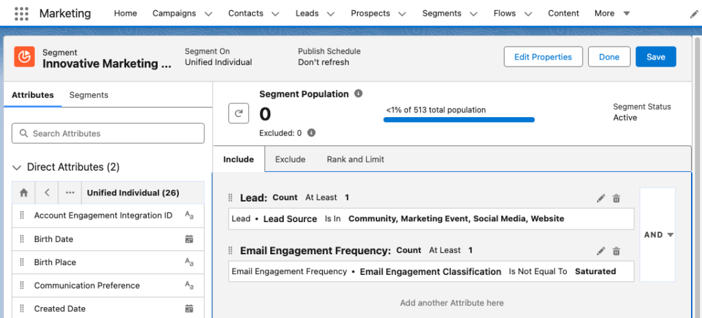The height and width of the screenshot is (318, 702).
Task: Change the AND logic operator dropdown
Action: pyautogui.click(x=658, y=234)
